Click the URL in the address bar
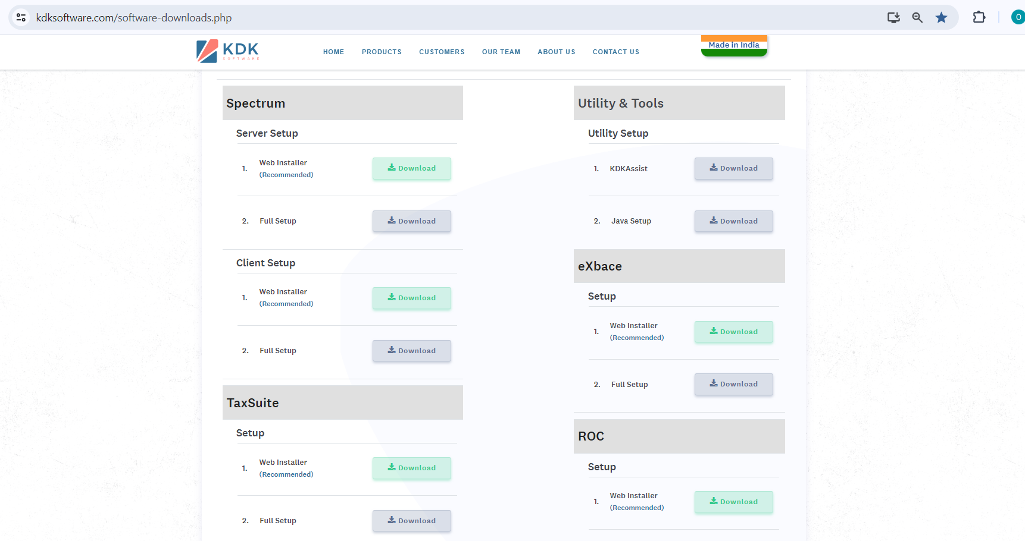 pos(134,18)
